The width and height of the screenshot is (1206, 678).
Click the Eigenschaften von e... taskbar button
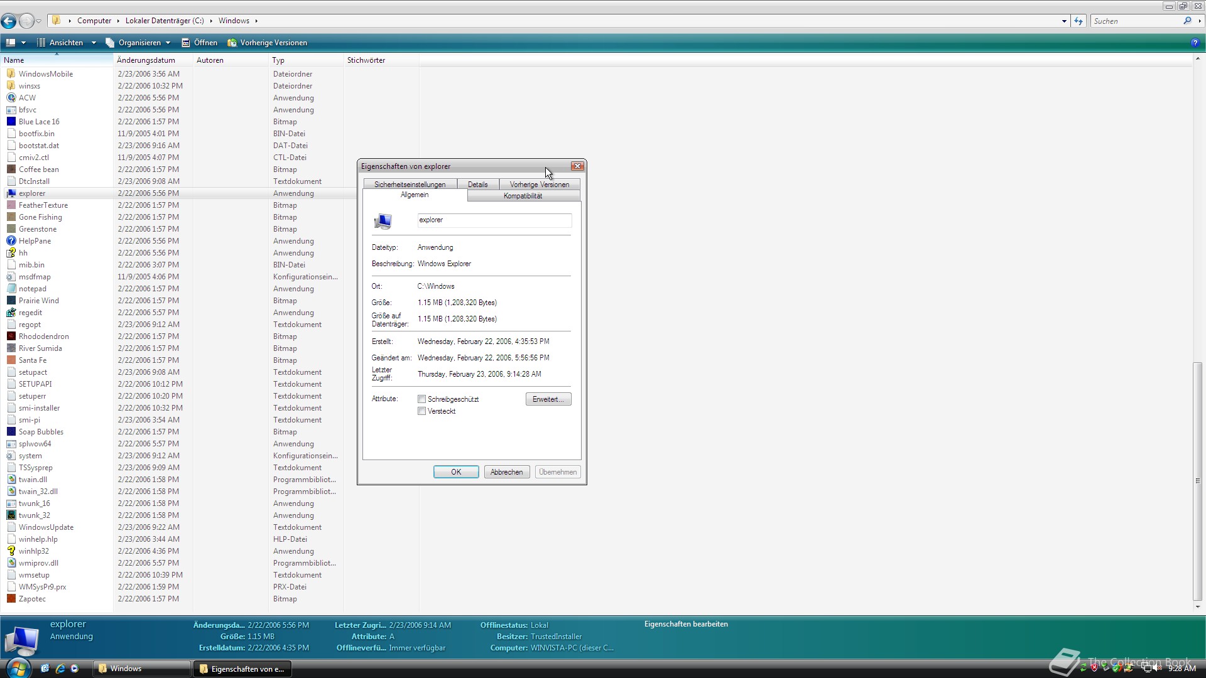pos(242,669)
